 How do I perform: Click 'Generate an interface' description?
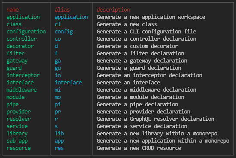click(x=128, y=83)
